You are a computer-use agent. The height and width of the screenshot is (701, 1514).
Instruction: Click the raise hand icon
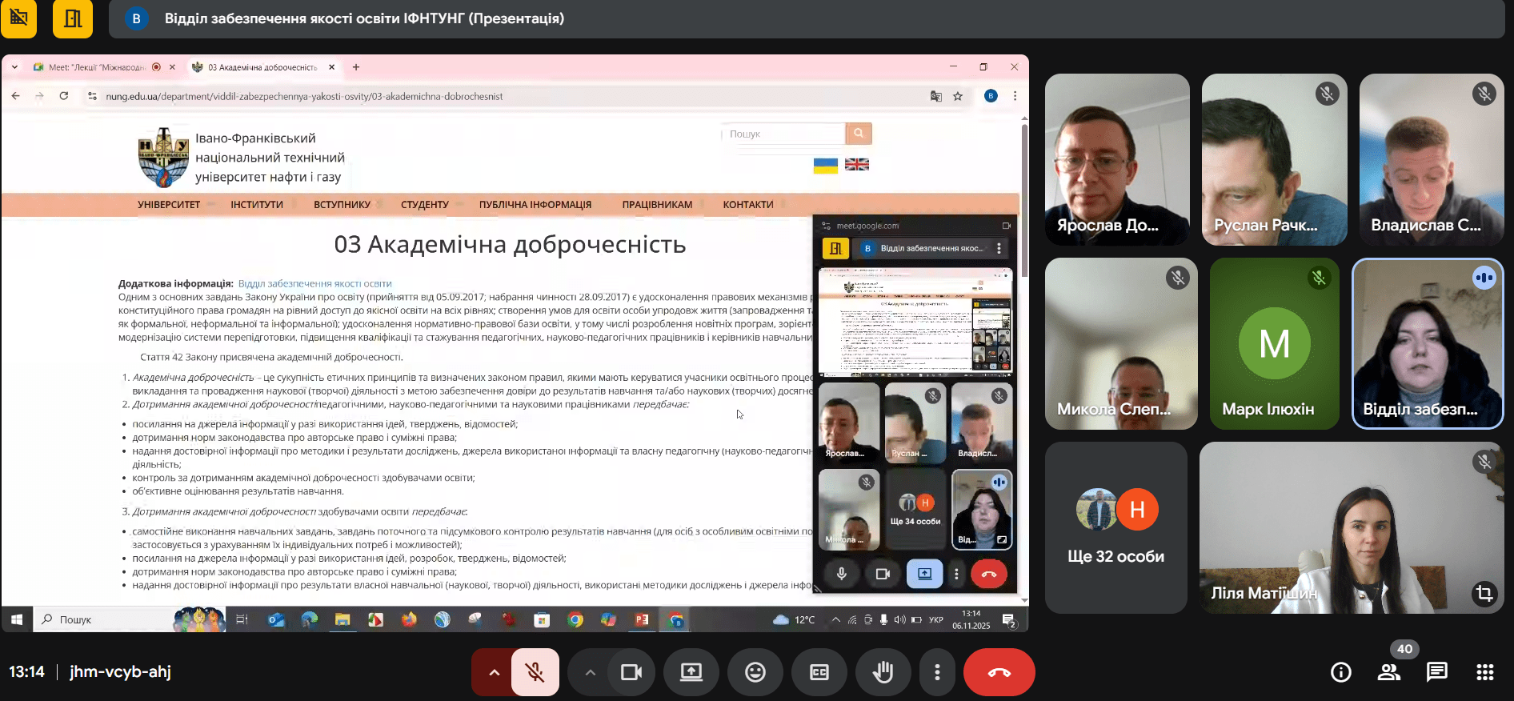883,672
